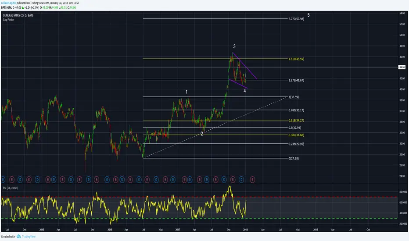Click the 20.0000 RSI axis label
This screenshot has width=409, height=241.
pyautogui.click(x=403, y=224)
